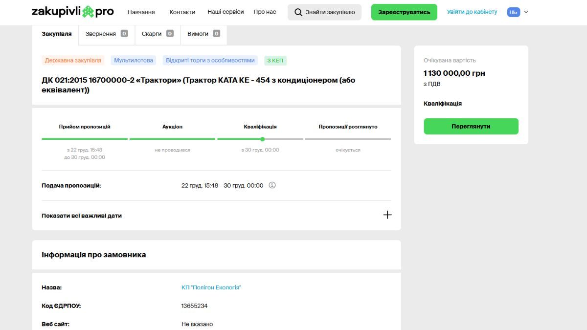Click info icon beside submission dates
The height and width of the screenshot is (330, 587).
(272, 185)
